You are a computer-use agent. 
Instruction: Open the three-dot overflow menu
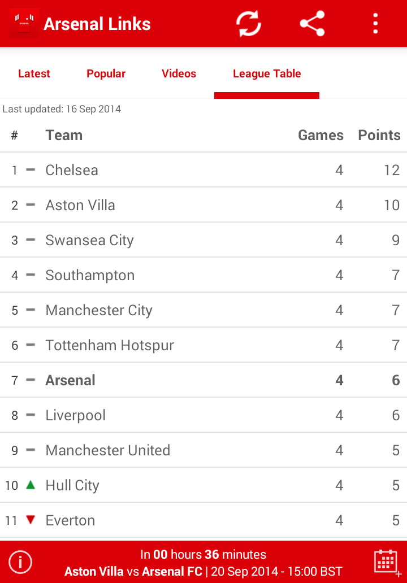pyautogui.click(x=375, y=24)
